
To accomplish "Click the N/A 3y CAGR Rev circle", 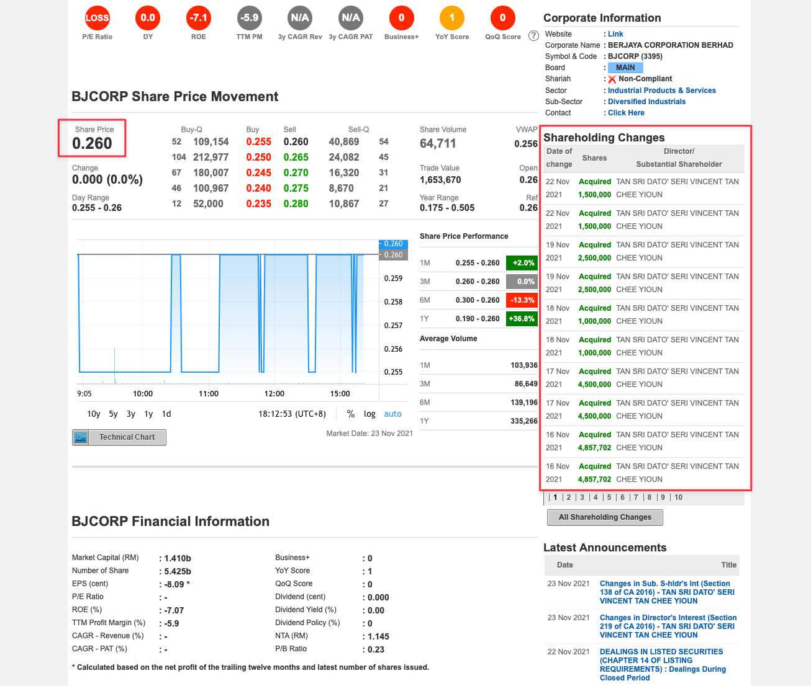I will click(300, 18).
